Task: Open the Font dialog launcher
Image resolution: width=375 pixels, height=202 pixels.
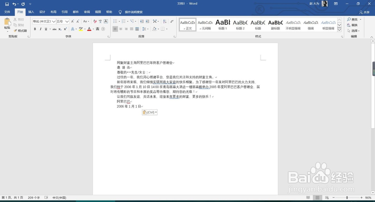Action: [x=109, y=37]
